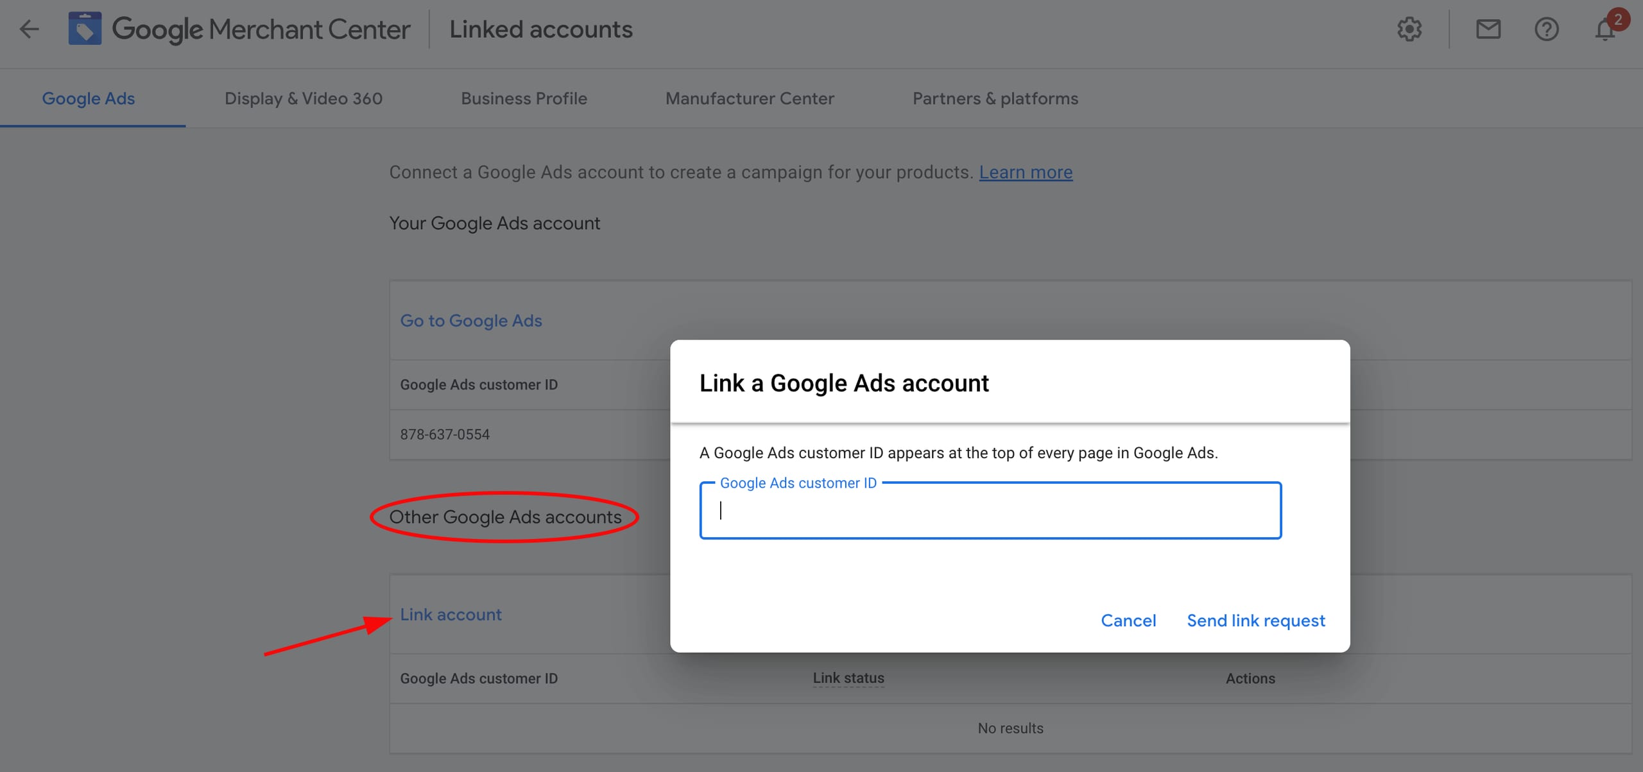Switch to the Display & Video 360 tab
Viewport: 1643px width, 772px height.
point(303,98)
